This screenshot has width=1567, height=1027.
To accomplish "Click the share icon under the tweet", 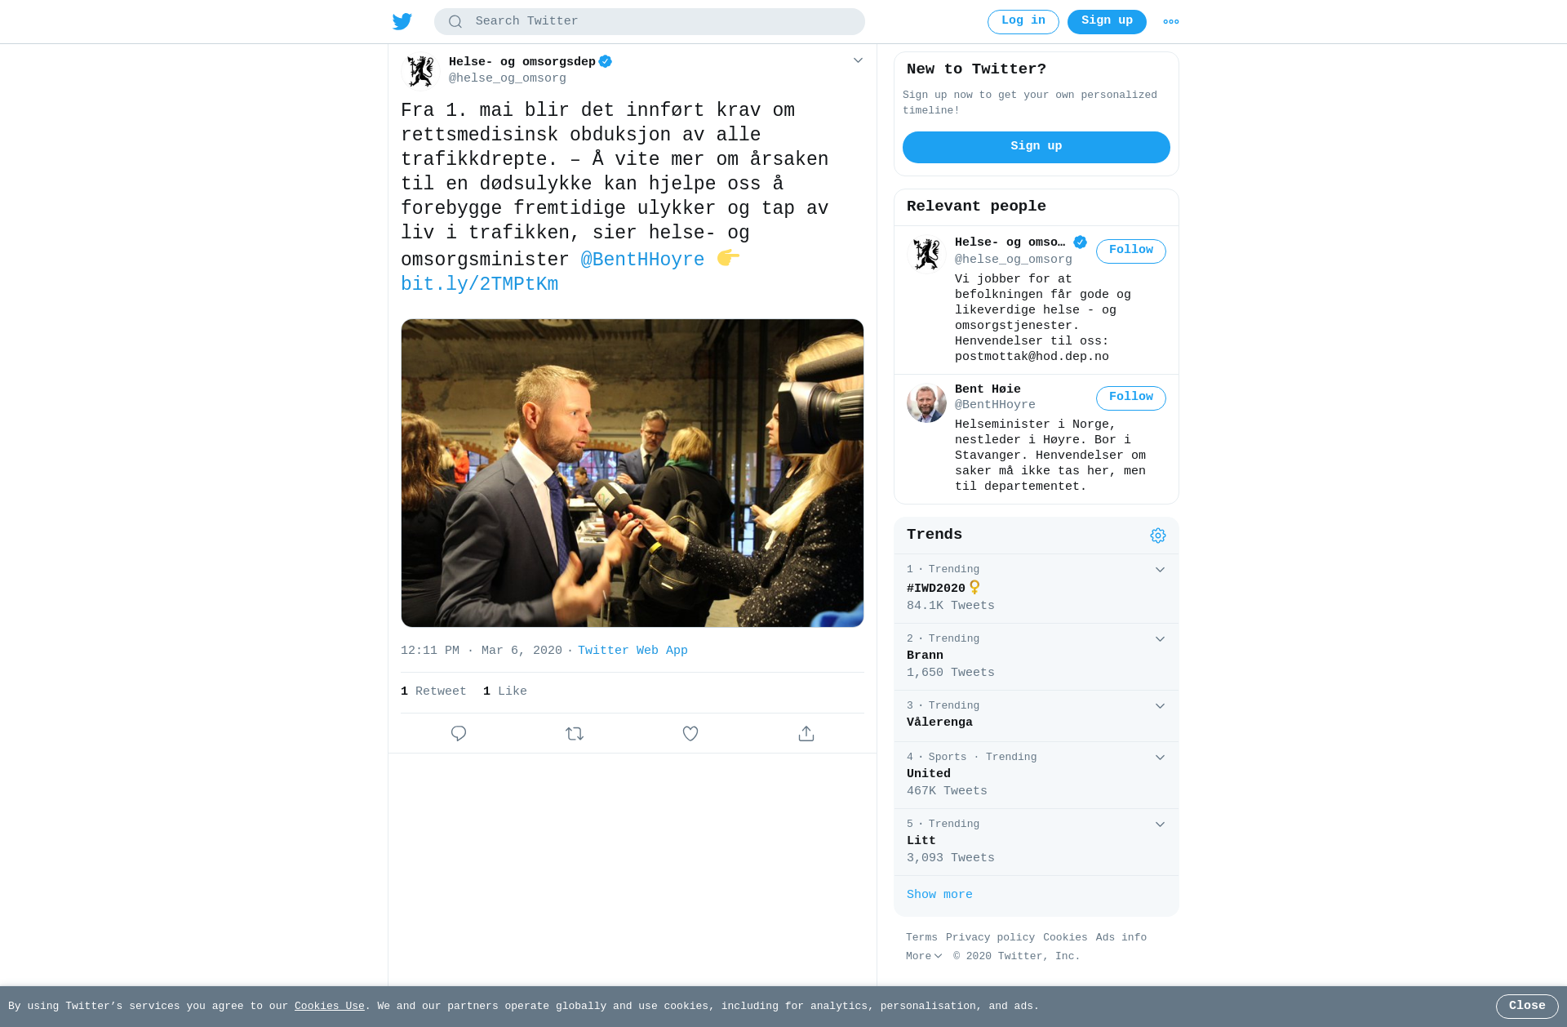I will point(806,733).
